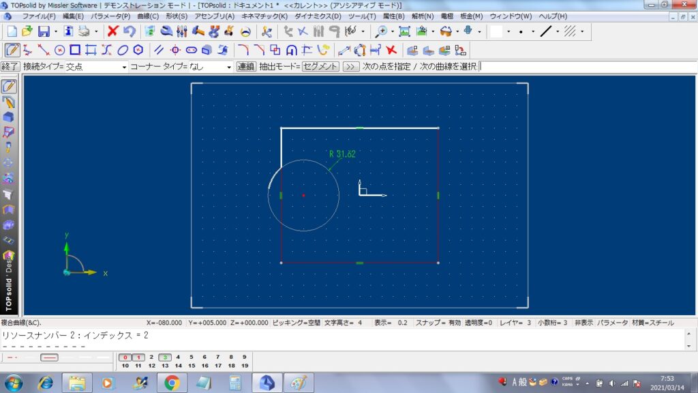Expand the line style dropdown arrow
The image size is (698, 393).
(x=558, y=31)
